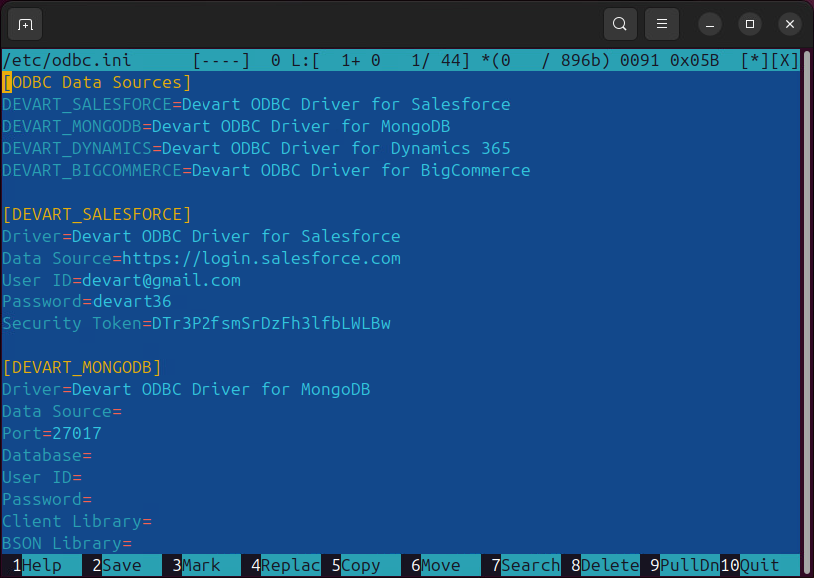Click the new tab icon in title bar

pos(25,24)
